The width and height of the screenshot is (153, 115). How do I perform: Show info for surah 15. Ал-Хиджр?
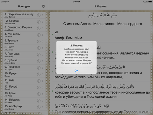(39, 107)
